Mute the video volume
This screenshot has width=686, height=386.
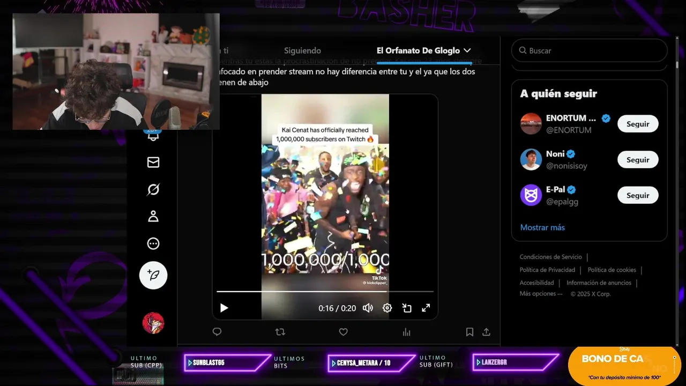click(368, 308)
